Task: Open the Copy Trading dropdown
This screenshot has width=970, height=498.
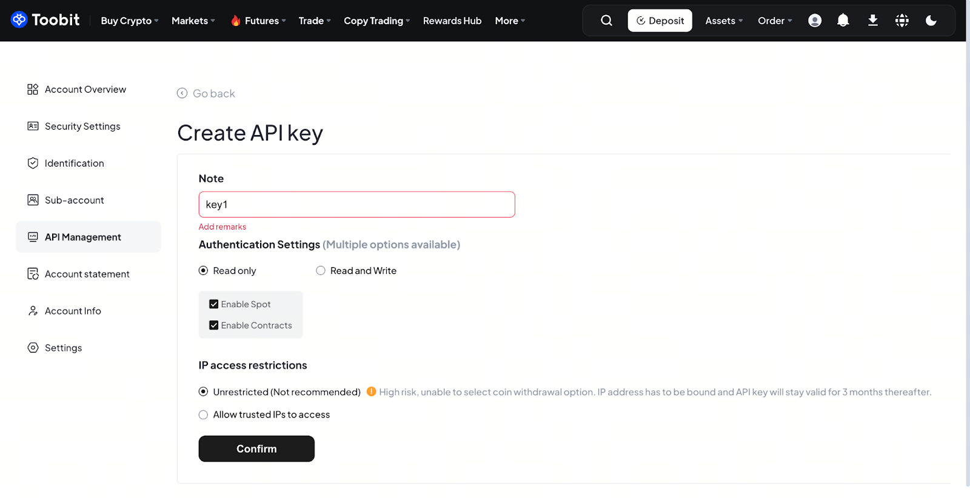Action: pyautogui.click(x=376, y=21)
